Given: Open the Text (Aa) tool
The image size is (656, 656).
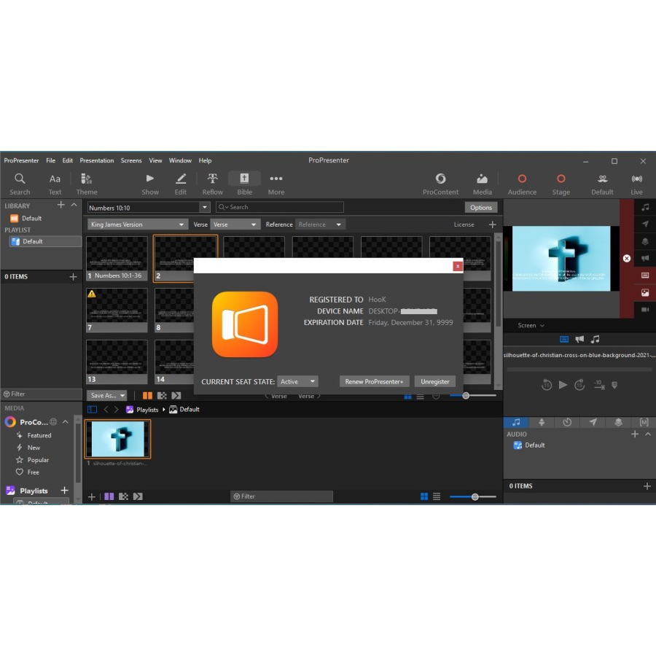Looking at the screenshot, I should [x=55, y=184].
